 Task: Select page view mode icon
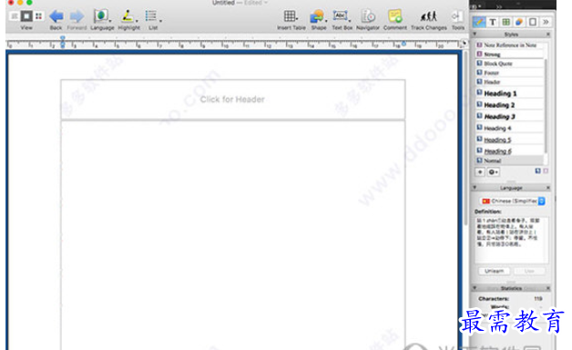pyautogui.click(x=26, y=16)
